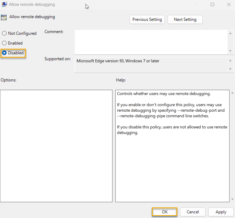Click the Group Policy icon in the title bar

point(4,4)
